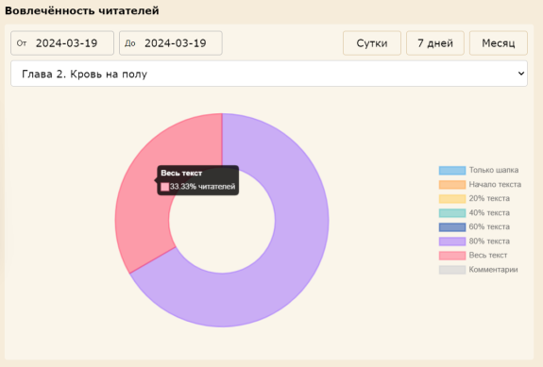The height and width of the screenshot is (367, 543).
Task: Toggle the 60% текста dark blue legend swatch
Action: (x=452, y=227)
